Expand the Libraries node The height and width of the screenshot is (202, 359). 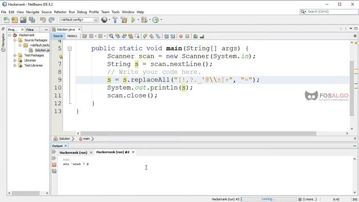(x=15, y=60)
